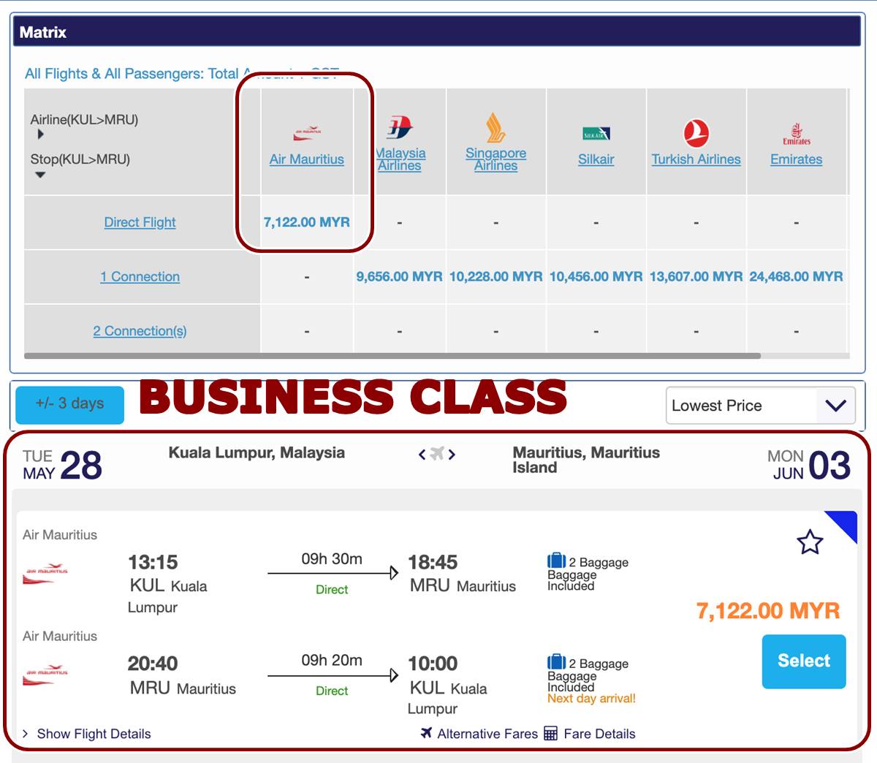The image size is (877, 763).
Task: Add flight to favorites with star icon
Action: (x=810, y=542)
